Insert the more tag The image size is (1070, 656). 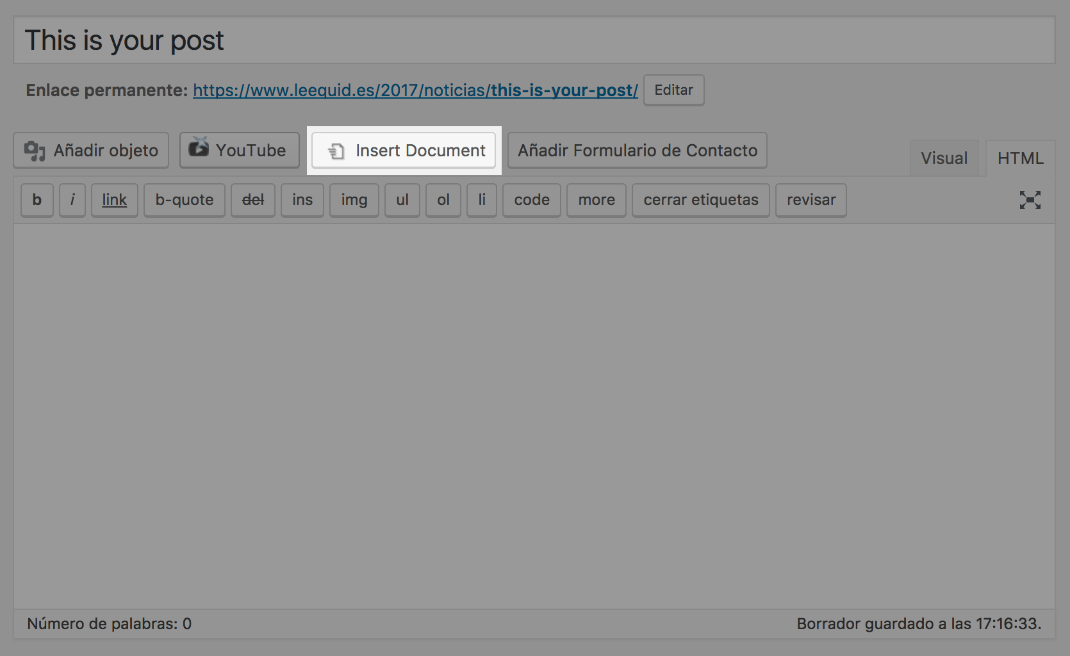[596, 200]
